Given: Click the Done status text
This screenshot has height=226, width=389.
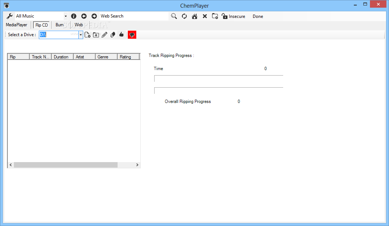Looking at the screenshot, I should click(x=258, y=16).
